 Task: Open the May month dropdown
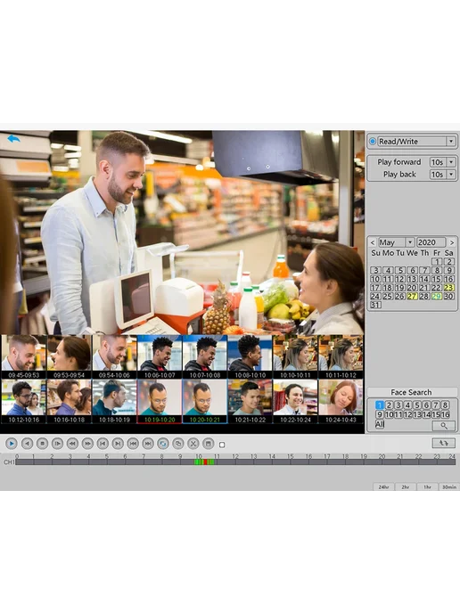(x=409, y=242)
